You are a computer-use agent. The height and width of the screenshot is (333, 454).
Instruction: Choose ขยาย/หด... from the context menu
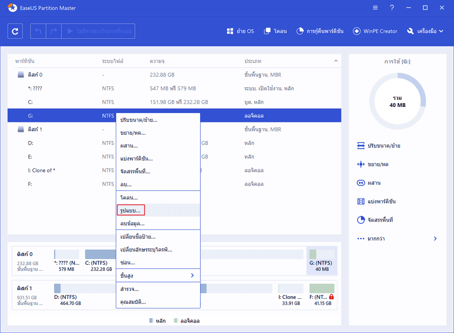click(158, 133)
